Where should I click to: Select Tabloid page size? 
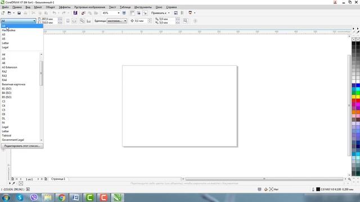21,135
